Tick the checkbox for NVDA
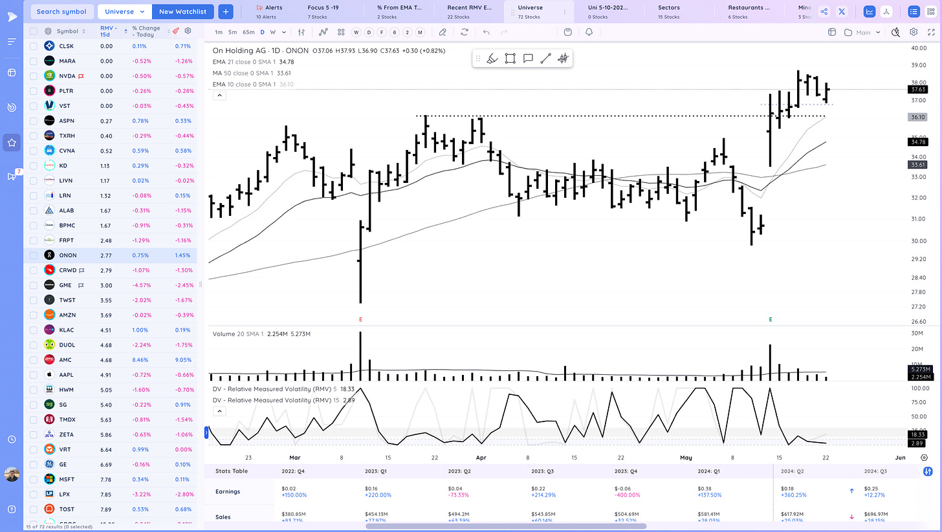 tap(33, 76)
